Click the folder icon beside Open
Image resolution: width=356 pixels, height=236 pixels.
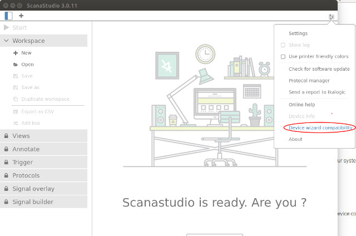16,65
